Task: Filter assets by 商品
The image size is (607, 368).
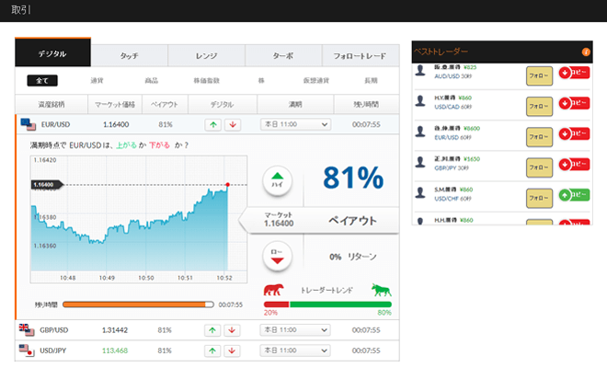Action: click(x=152, y=81)
